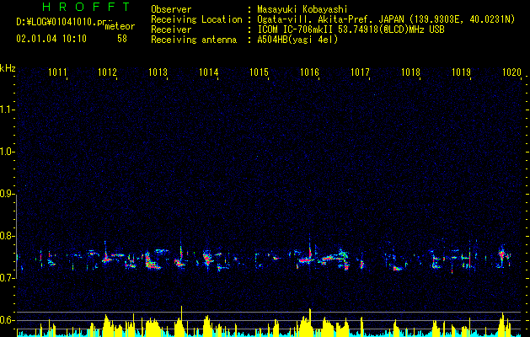Click the 0.6 kHz axis label
Screen dimensions: 530x337
[x=7, y=320]
